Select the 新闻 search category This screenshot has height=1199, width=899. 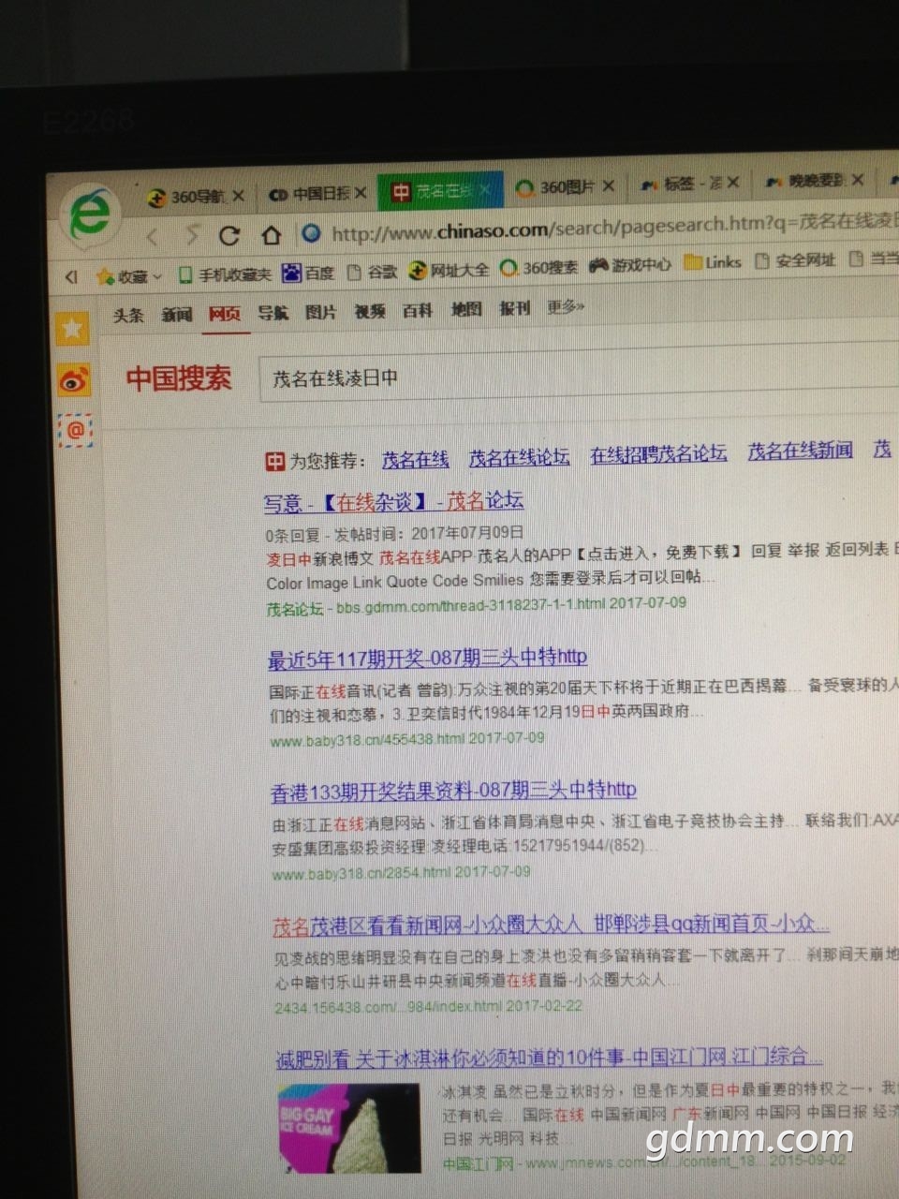click(176, 315)
